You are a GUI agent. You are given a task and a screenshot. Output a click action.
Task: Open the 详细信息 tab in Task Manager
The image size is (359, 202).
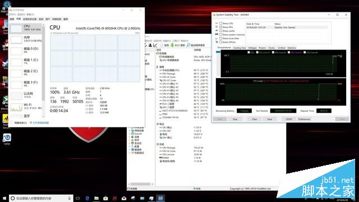57,19
